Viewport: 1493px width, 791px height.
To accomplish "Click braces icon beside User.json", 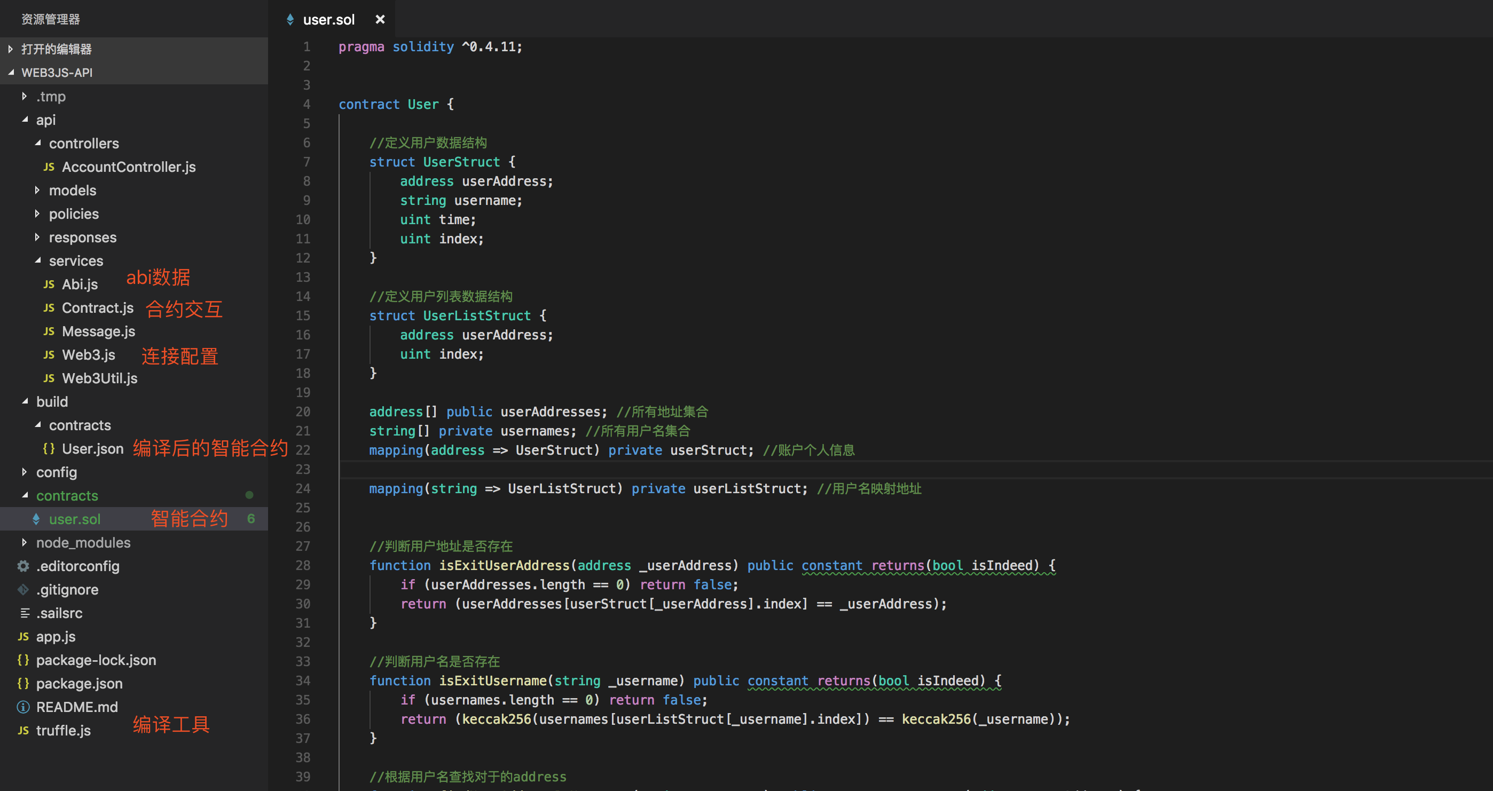I will [x=49, y=448].
